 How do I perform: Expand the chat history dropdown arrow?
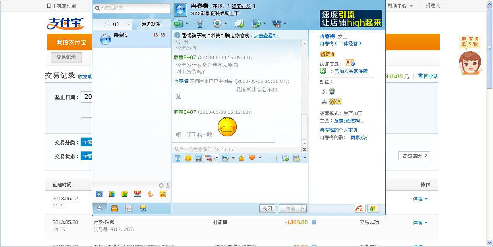click(305, 158)
